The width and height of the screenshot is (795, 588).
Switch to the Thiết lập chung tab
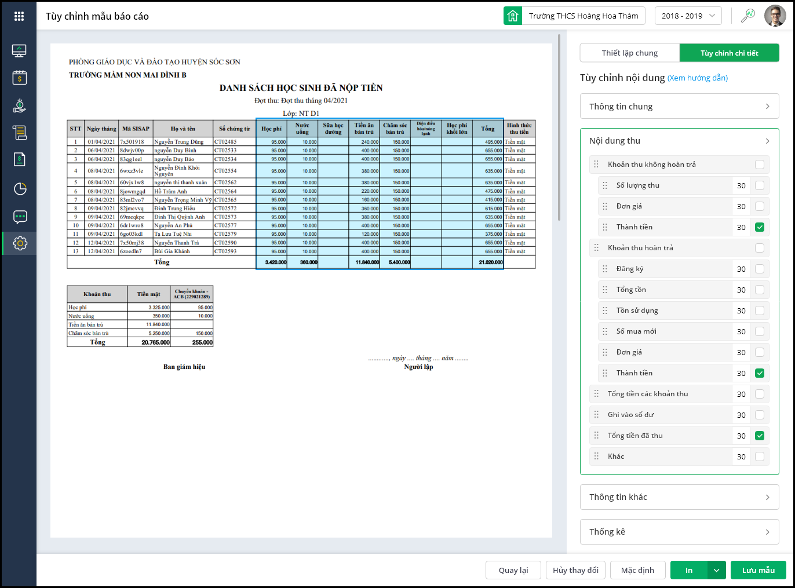(629, 53)
